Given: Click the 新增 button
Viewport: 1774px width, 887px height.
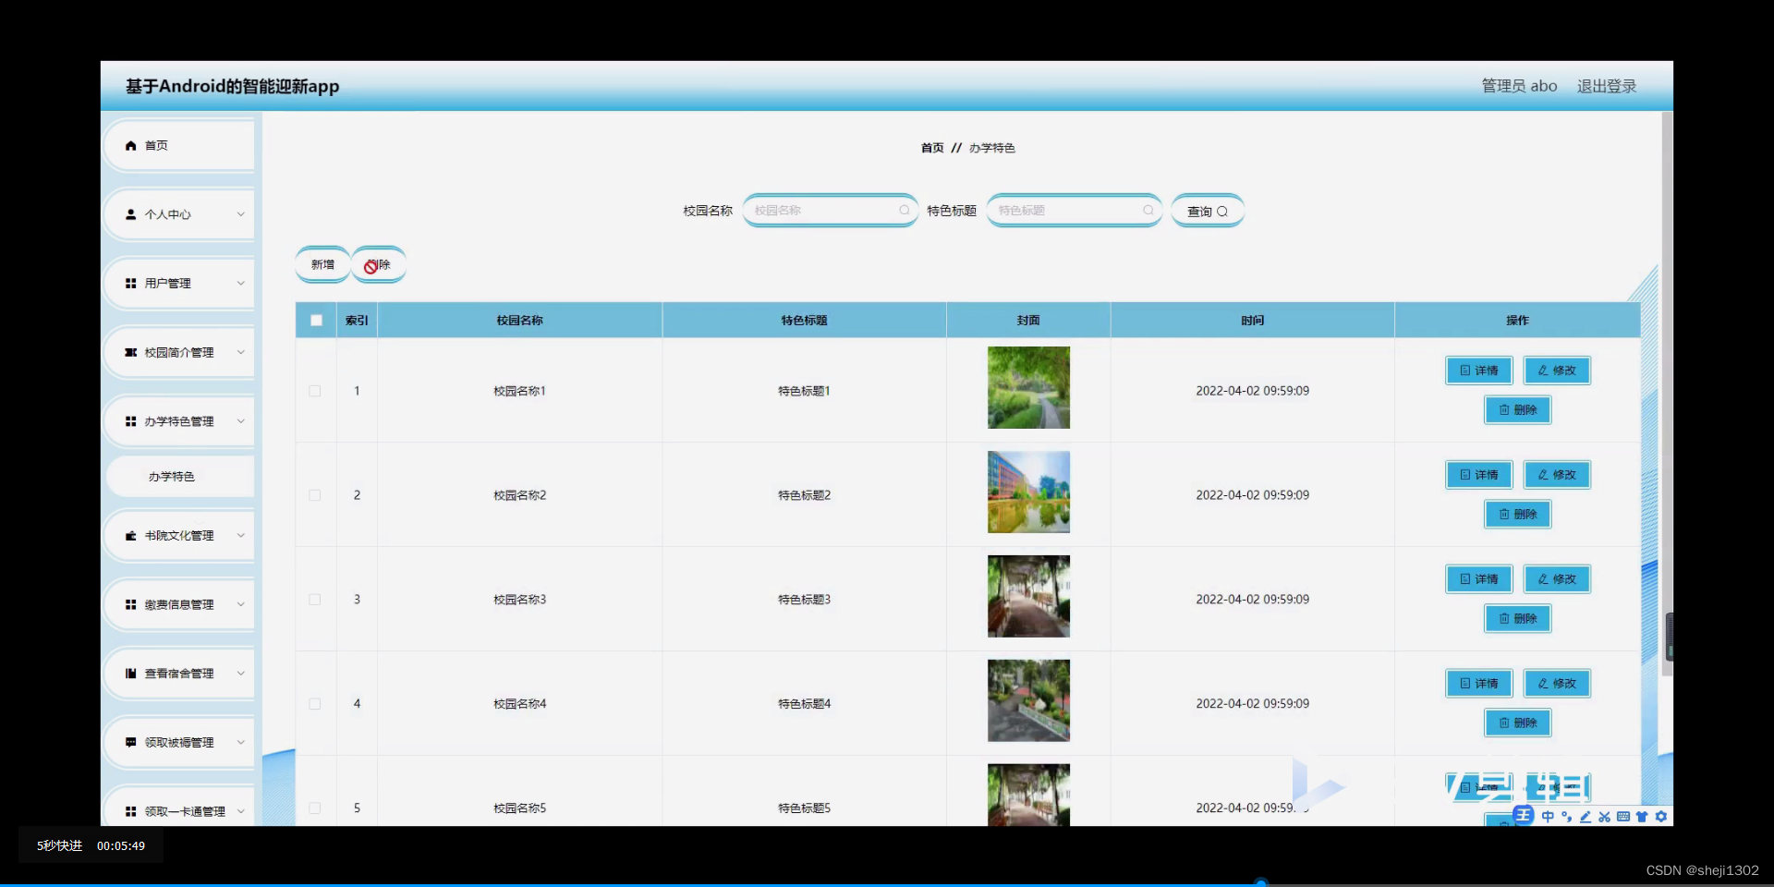Looking at the screenshot, I should tap(322, 264).
